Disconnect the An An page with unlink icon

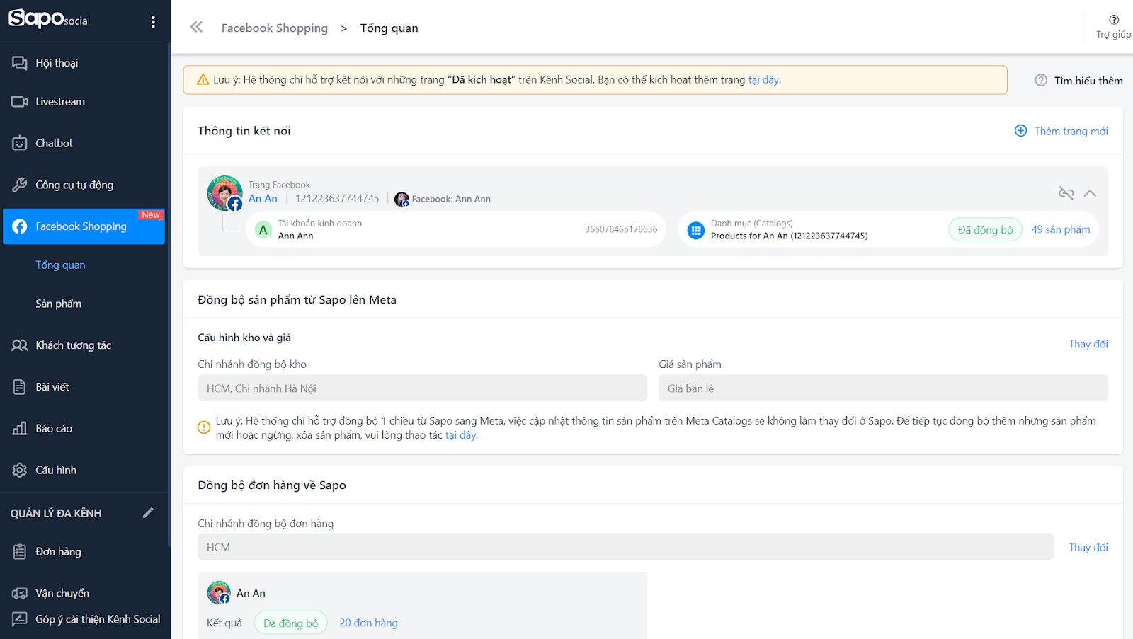pos(1066,193)
